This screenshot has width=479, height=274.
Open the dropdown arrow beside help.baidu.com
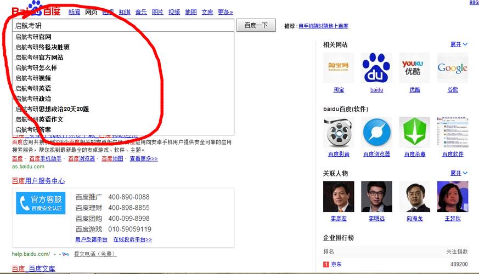(x=55, y=254)
